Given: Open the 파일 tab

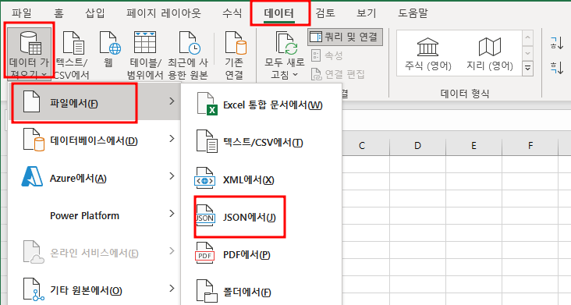Looking at the screenshot, I should coord(22,13).
